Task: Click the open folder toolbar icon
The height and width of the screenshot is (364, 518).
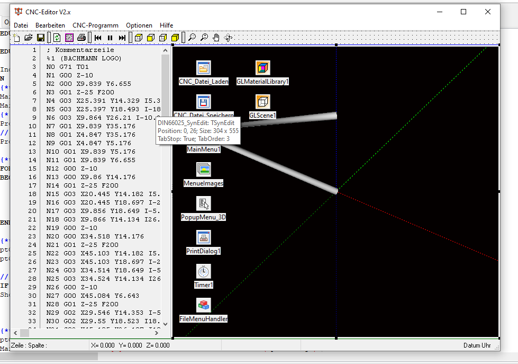Action: (x=29, y=38)
